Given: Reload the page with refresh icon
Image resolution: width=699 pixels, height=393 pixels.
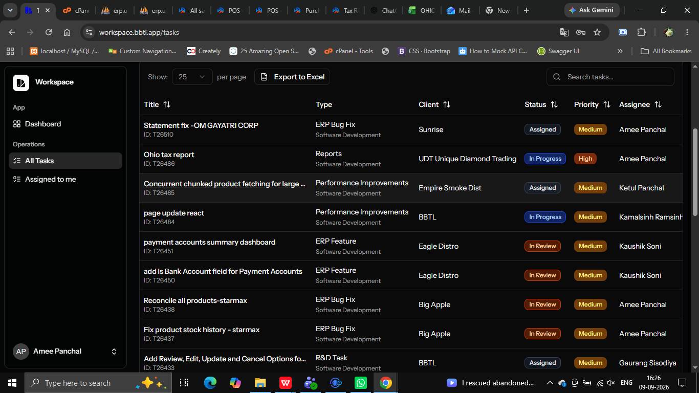Looking at the screenshot, I should click(49, 32).
